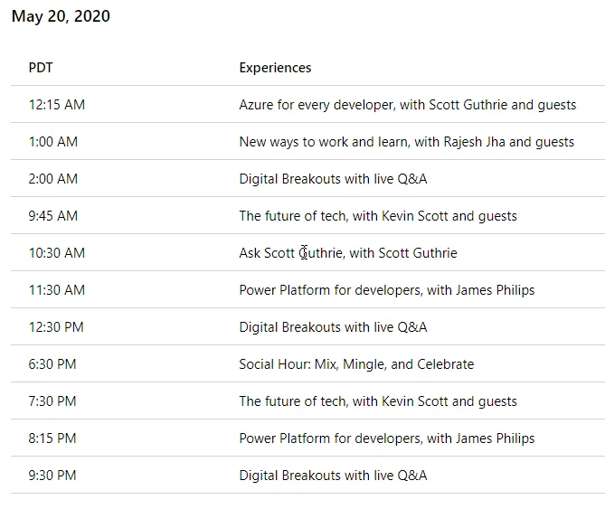This screenshot has height=509, width=605.
Task: Open New ways to work and learn session
Action: (x=407, y=142)
